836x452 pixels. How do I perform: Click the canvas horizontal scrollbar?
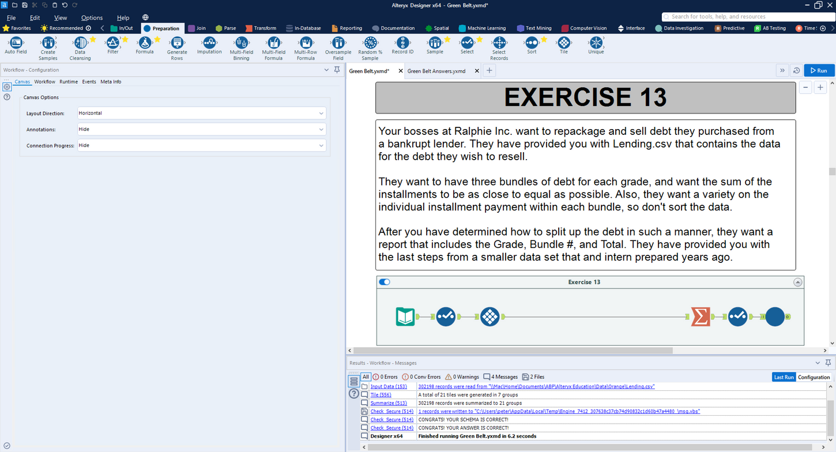coord(513,351)
